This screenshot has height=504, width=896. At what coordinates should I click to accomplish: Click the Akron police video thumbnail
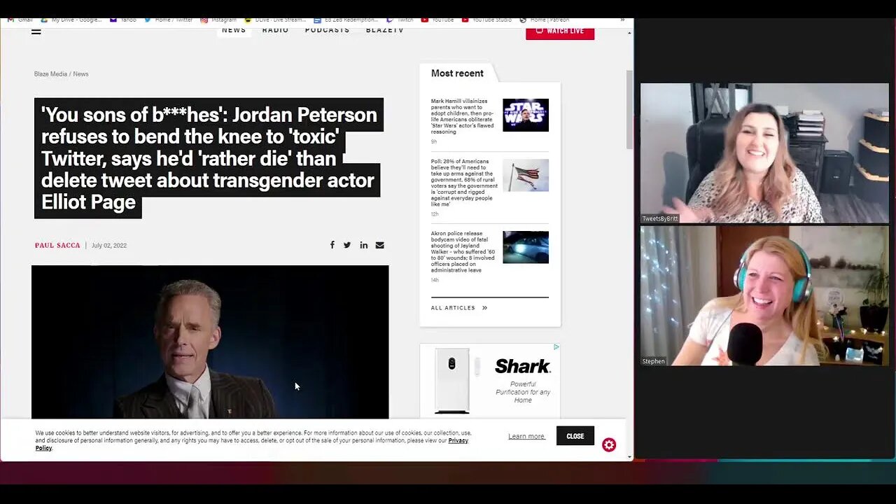tap(526, 247)
